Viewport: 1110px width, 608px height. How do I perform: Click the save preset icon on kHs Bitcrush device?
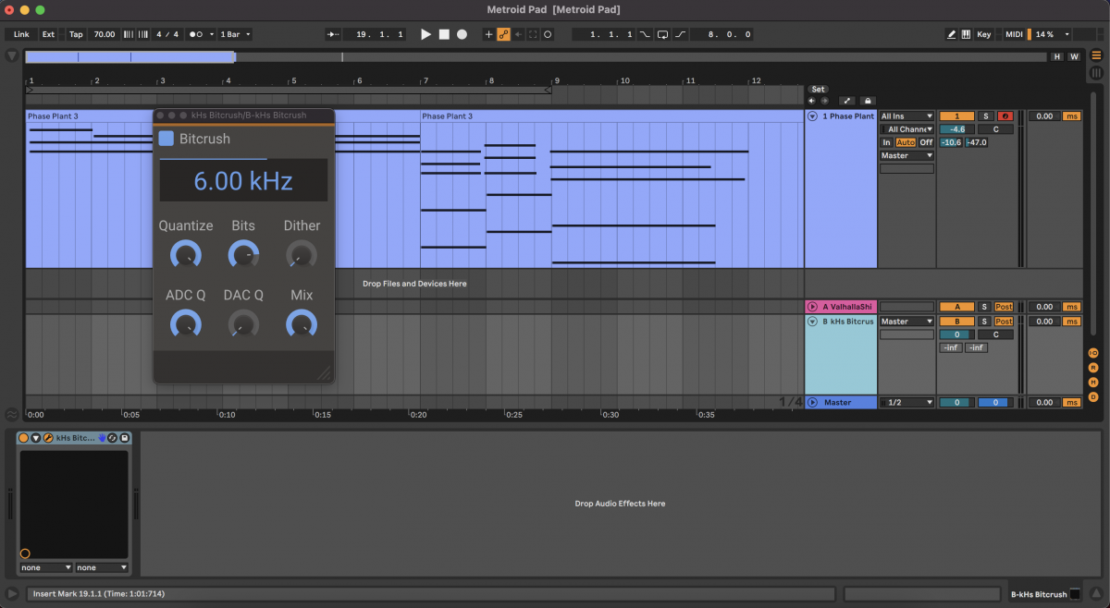125,438
